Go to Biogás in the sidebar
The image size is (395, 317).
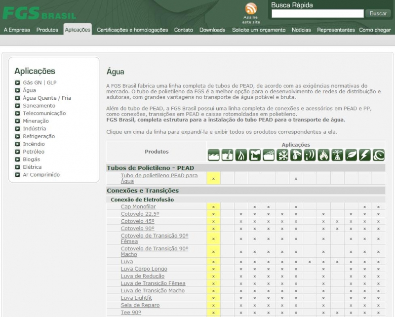[32, 159]
